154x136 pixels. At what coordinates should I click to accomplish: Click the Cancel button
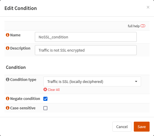tap(122, 127)
